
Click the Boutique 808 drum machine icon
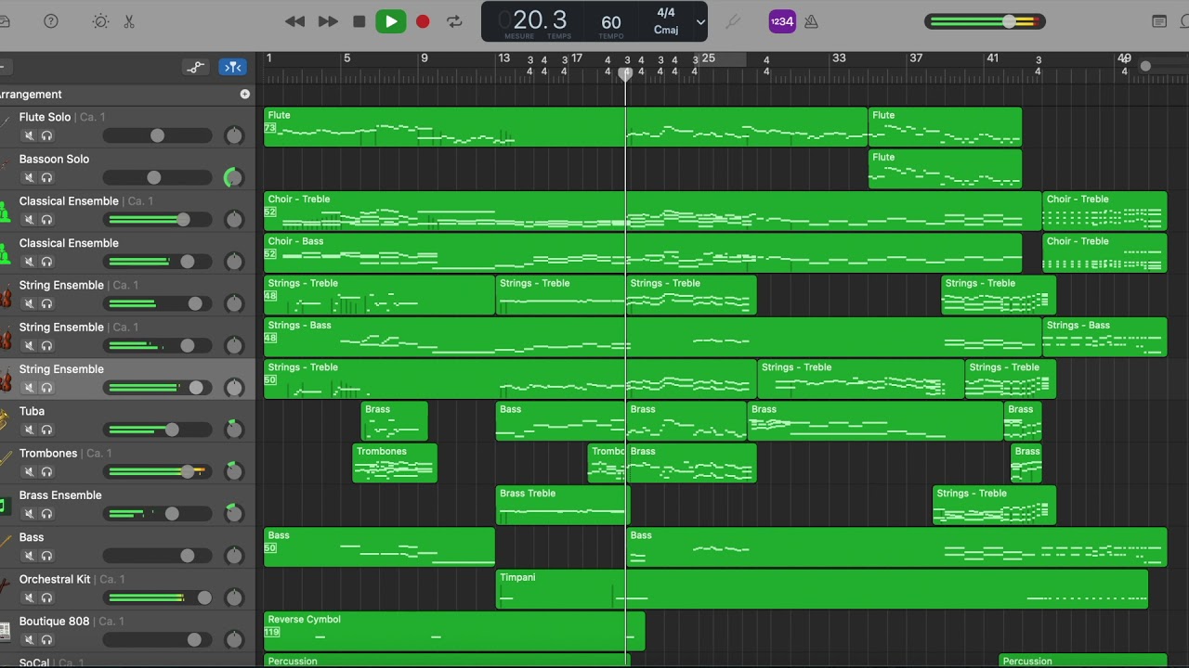(5, 630)
